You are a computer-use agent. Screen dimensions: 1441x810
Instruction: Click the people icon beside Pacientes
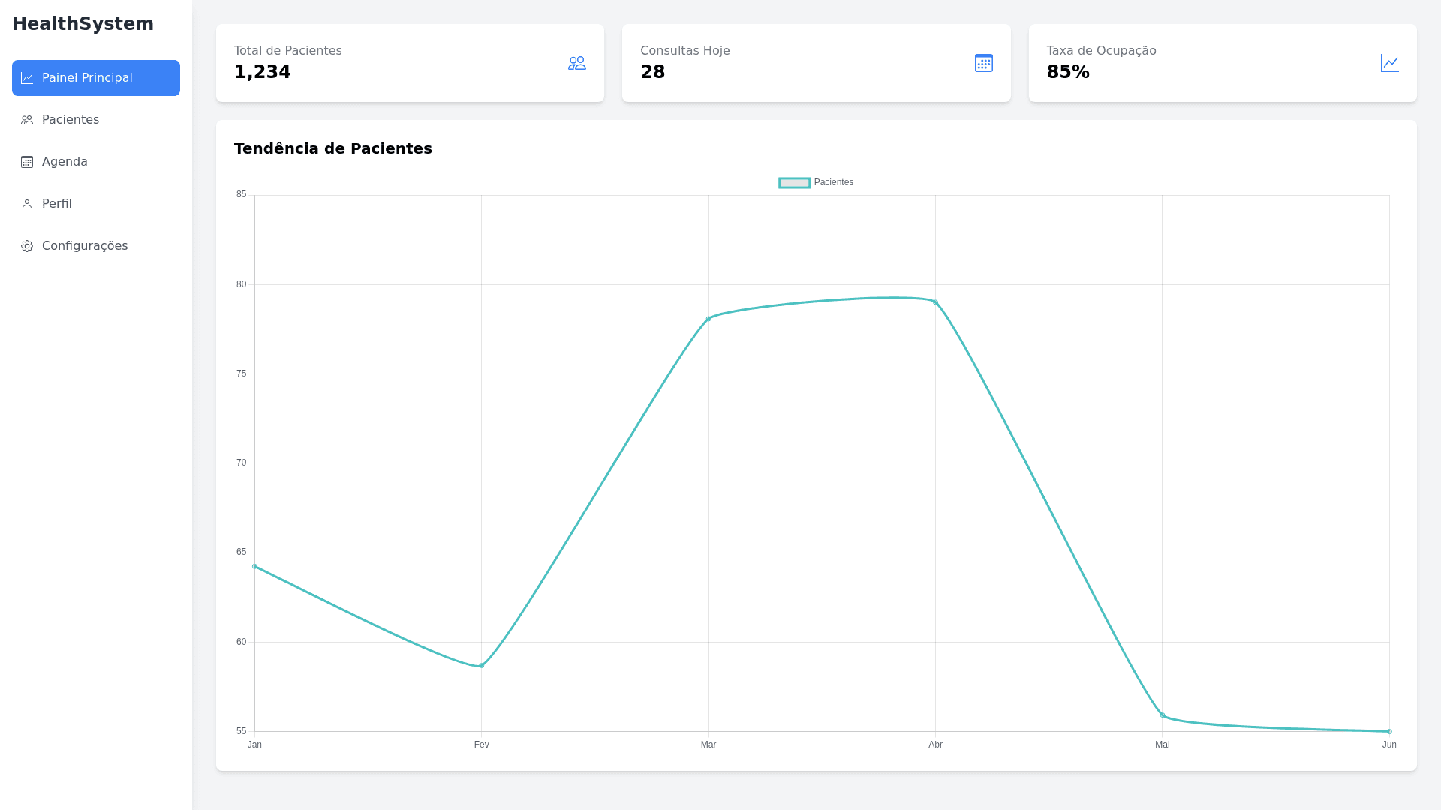27,120
